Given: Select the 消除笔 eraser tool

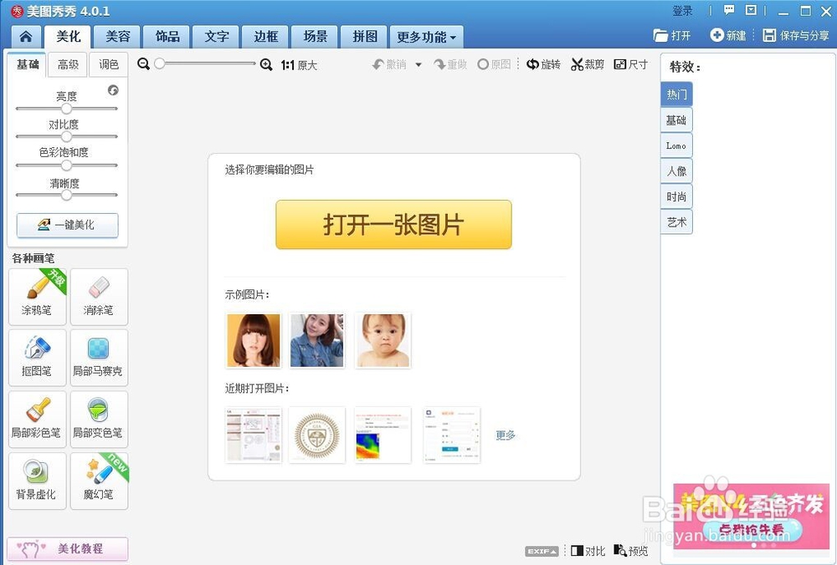Looking at the screenshot, I should pos(99,297).
